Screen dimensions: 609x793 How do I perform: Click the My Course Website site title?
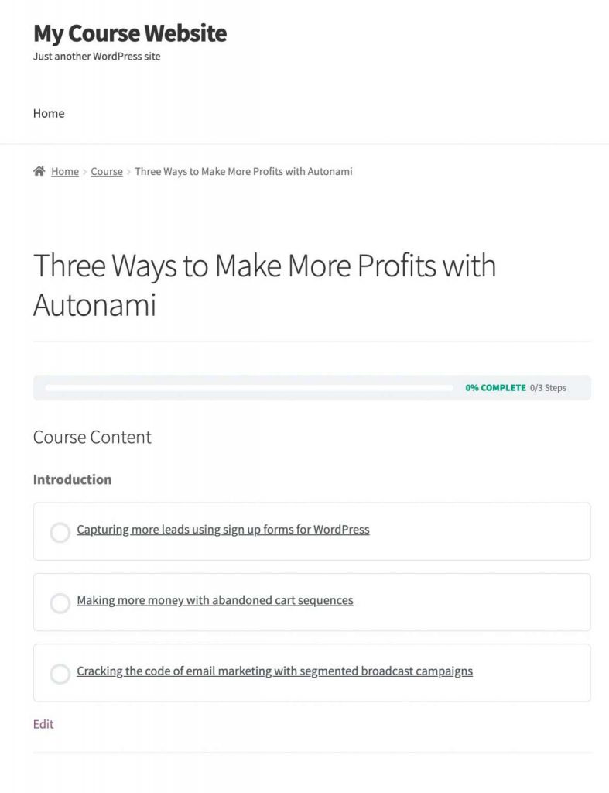[x=130, y=33]
